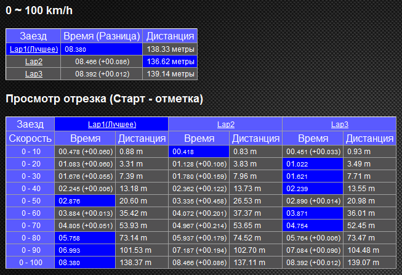Screen dimensions: 402x275
Task: Open Lap3 link in summary table
Action: coord(34,74)
